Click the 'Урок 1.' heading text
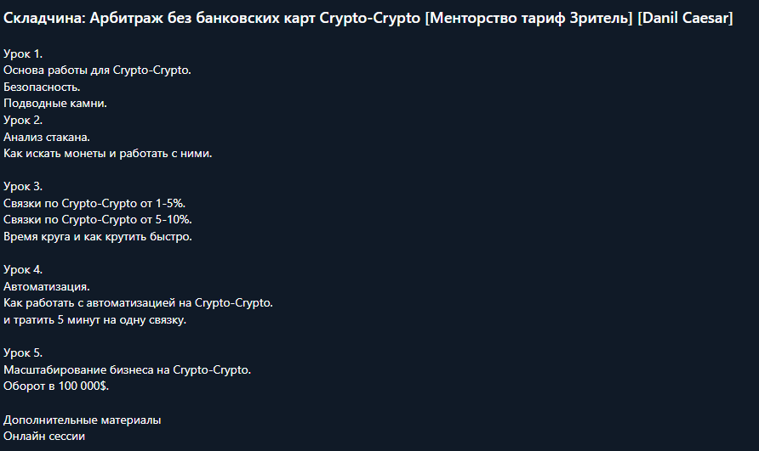759x451 pixels. (x=23, y=54)
